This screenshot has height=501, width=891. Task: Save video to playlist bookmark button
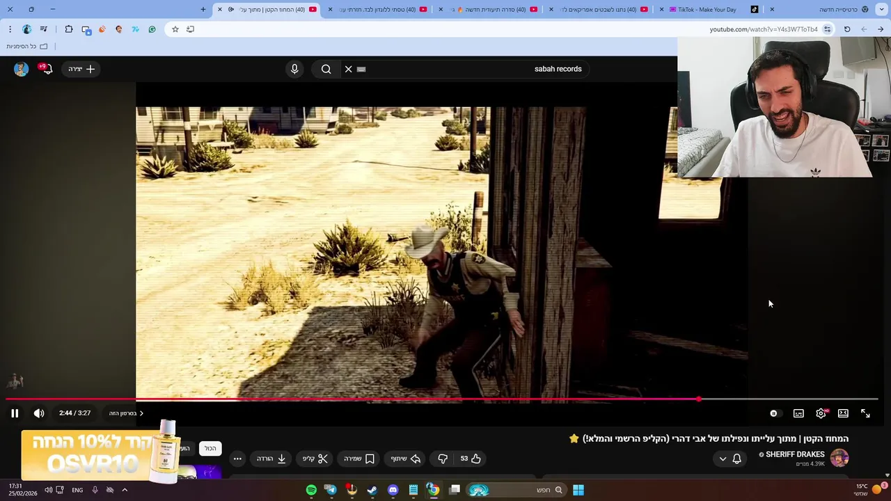point(359,459)
